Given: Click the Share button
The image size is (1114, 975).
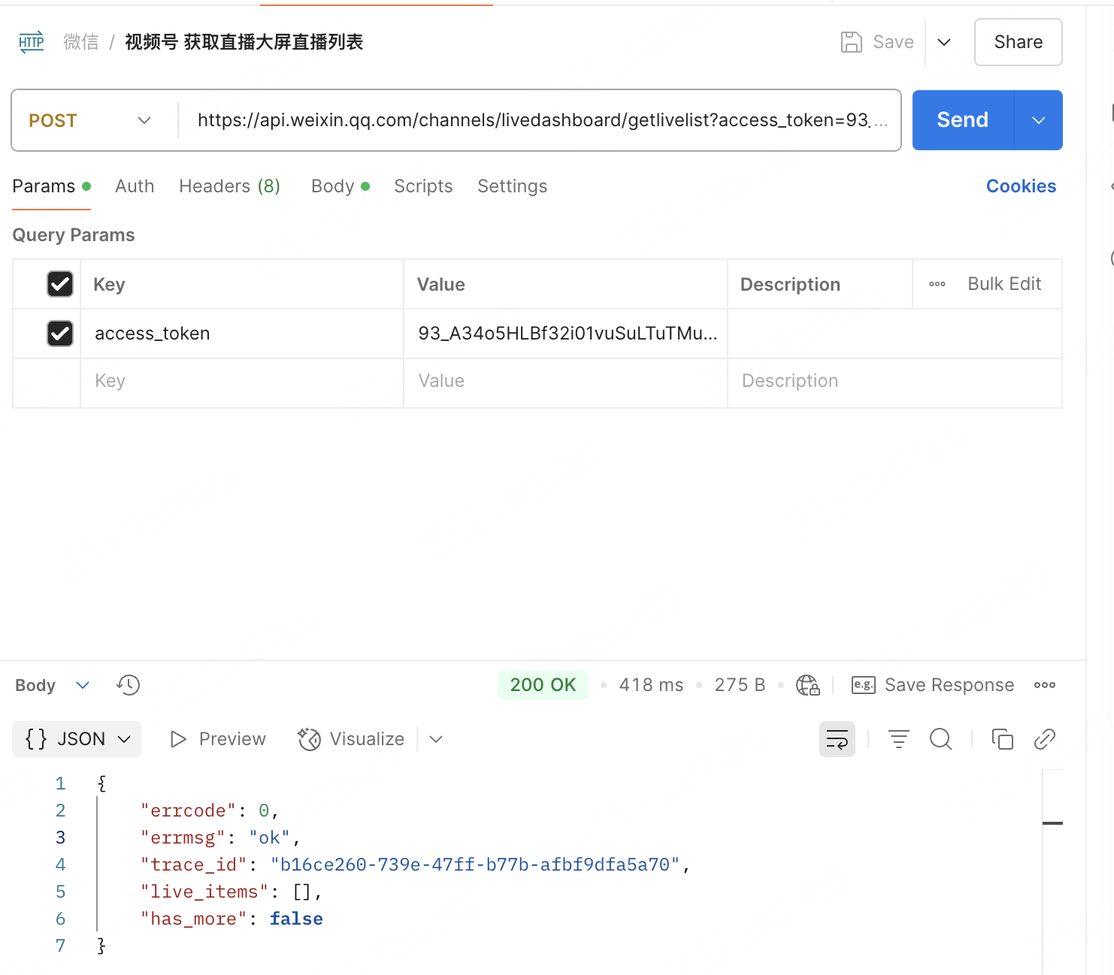Looking at the screenshot, I should tap(1019, 42).
